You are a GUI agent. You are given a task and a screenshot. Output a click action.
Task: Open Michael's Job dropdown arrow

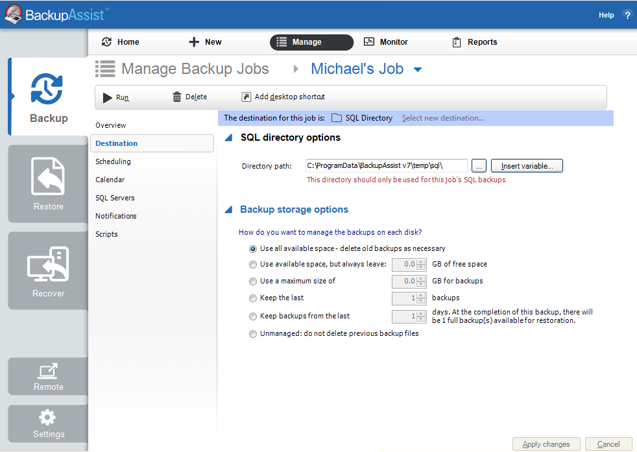point(418,70)
